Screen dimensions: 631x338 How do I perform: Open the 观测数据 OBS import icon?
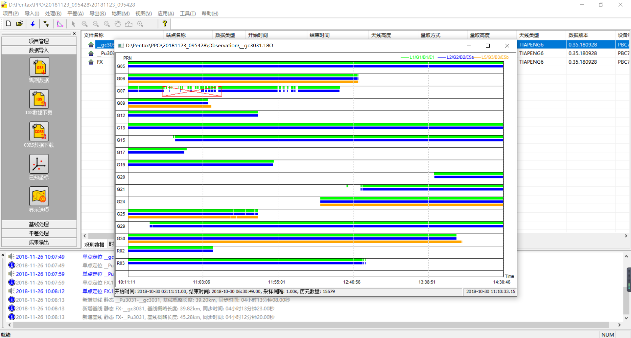(x=39, y=67)
